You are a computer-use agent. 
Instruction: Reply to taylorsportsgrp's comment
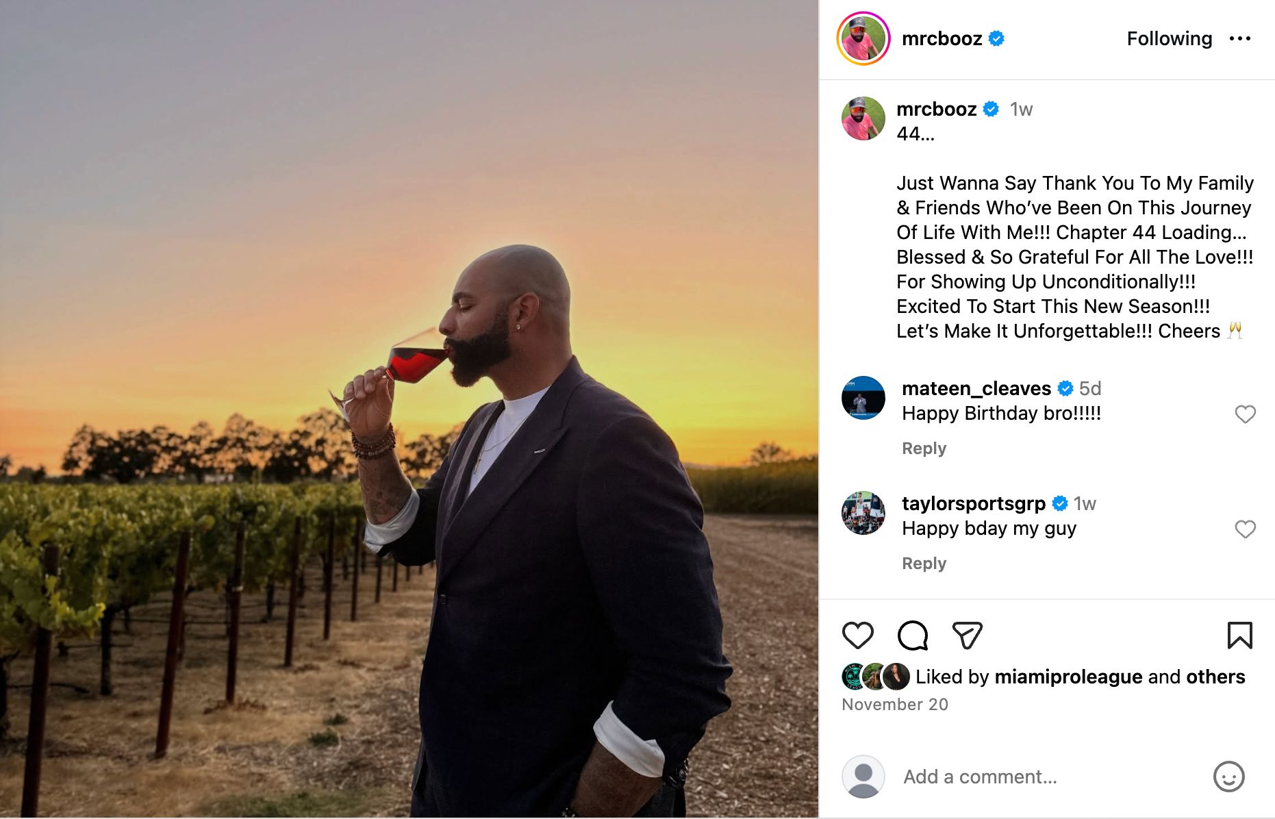coord(924,563)
